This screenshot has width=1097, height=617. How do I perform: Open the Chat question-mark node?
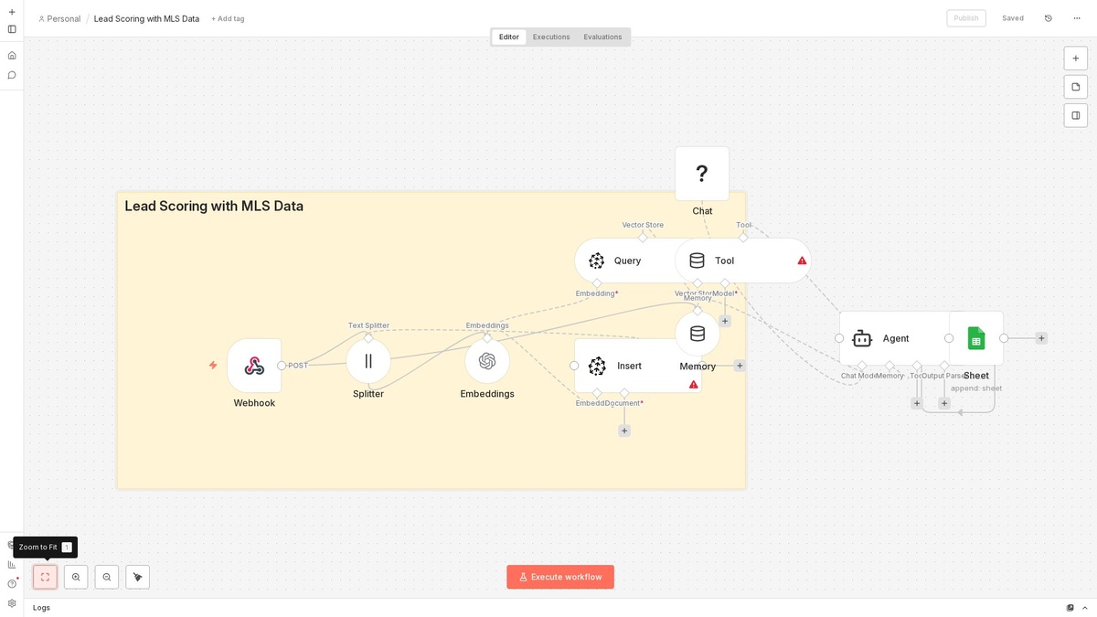[x=702, y=174]
